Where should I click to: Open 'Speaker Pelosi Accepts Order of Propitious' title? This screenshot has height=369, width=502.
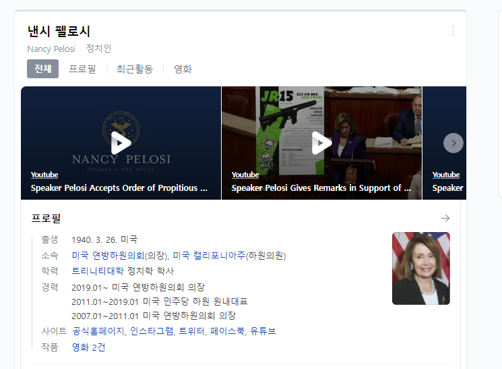pos(119,188)
